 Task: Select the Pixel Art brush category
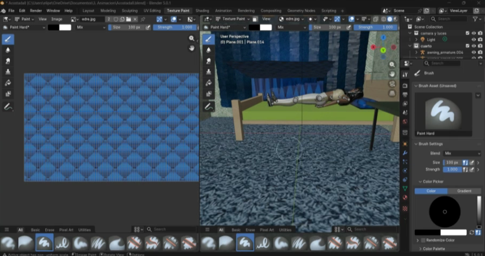66,230
